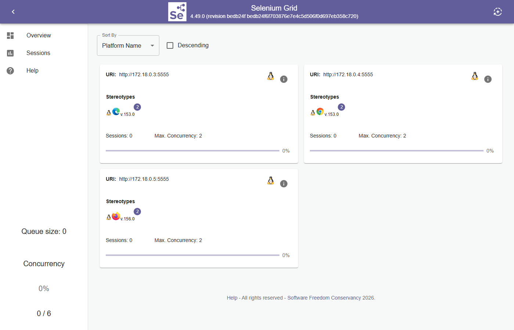The width and height of the screenshot is (514, 330).
Task: Click the slot count badge on Edge stereotype
Action: (x=137, y=107)
